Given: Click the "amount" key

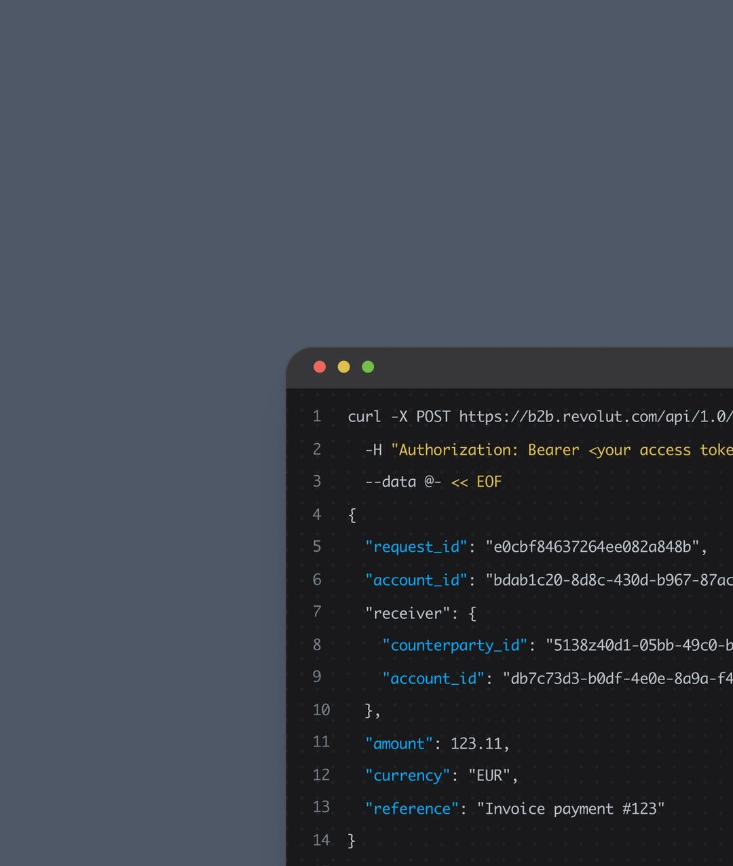Looking at the screenshot, I should point(399,744).
